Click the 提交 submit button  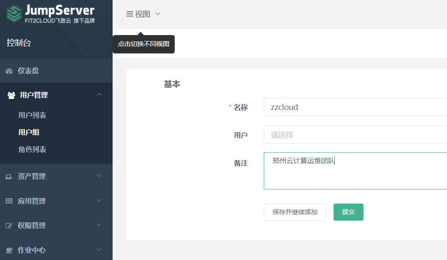(349, 212)
